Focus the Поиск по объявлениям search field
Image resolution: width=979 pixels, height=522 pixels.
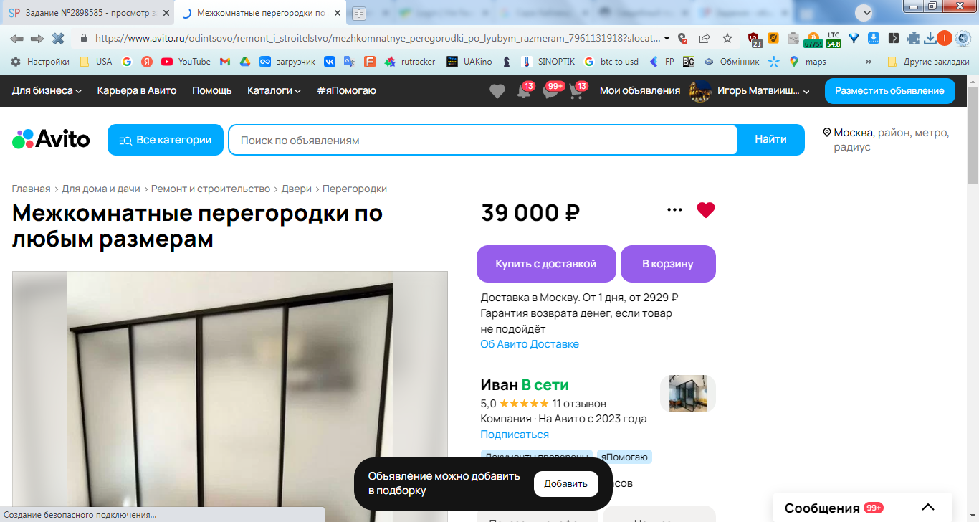pyautogui.click(x=482, y=140)
